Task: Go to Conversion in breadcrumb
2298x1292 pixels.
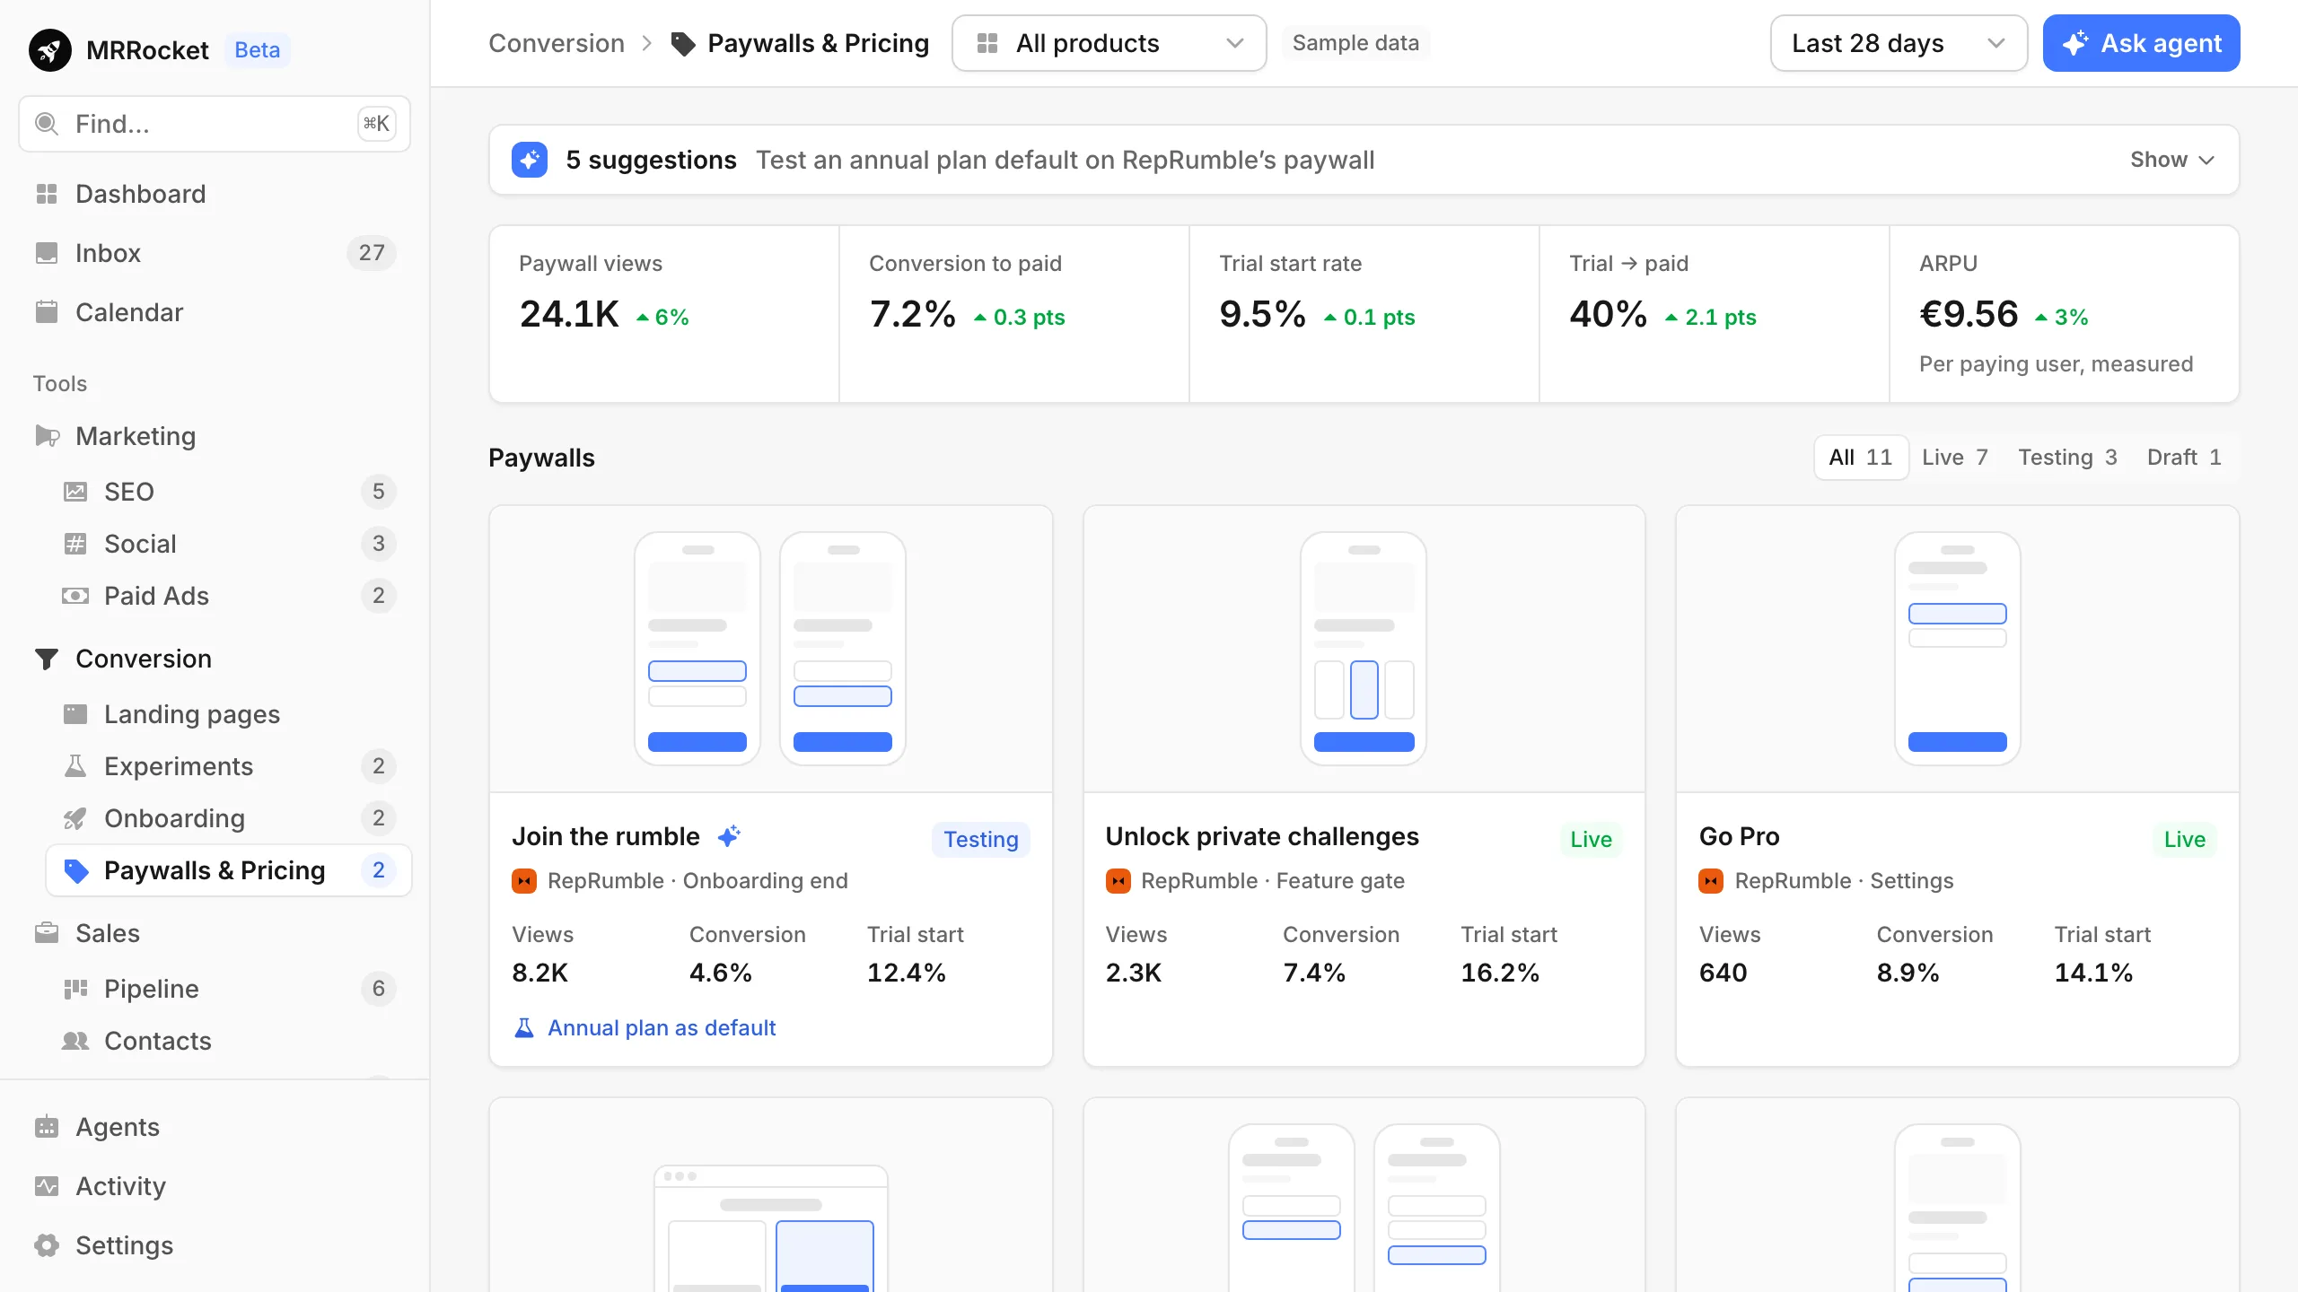Action: coord(557,43)
